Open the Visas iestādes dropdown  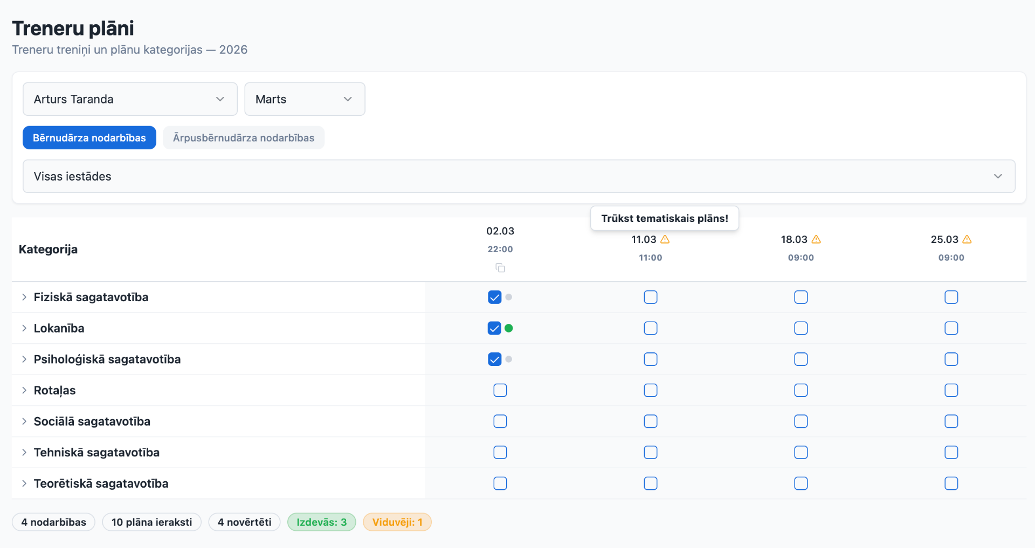pyautogui.click(x=519, y=176)
